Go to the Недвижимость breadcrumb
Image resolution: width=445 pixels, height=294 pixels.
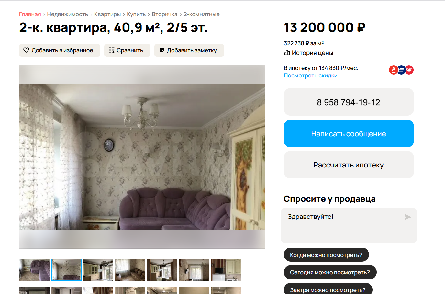68,14
